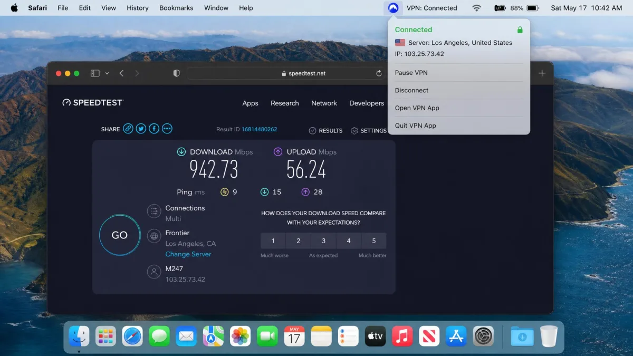
Task: Open Finder from the Dock
Action: pos(79,336)
